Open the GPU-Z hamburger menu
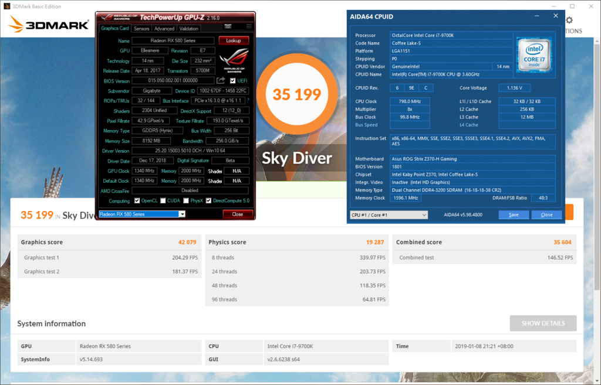Viewport: 601px width, 385px height. (x=249, y=26)
